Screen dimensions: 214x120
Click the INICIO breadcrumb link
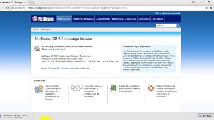pos(36,30)
